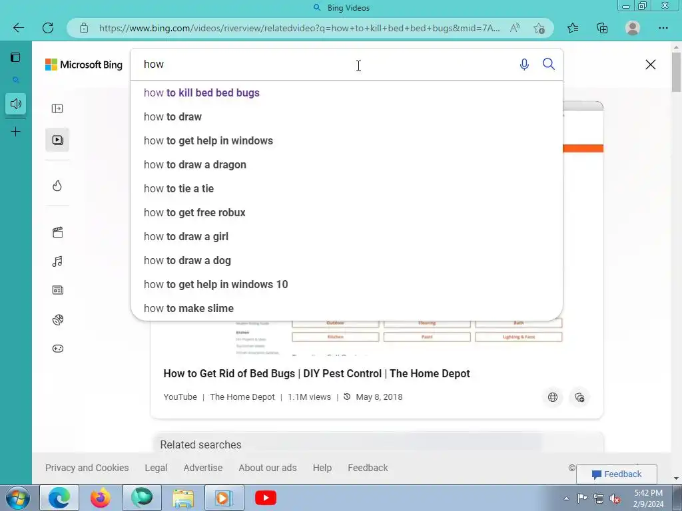682x511 pixels.
Task: Open the Collections icon
Action: coord(602,28)
